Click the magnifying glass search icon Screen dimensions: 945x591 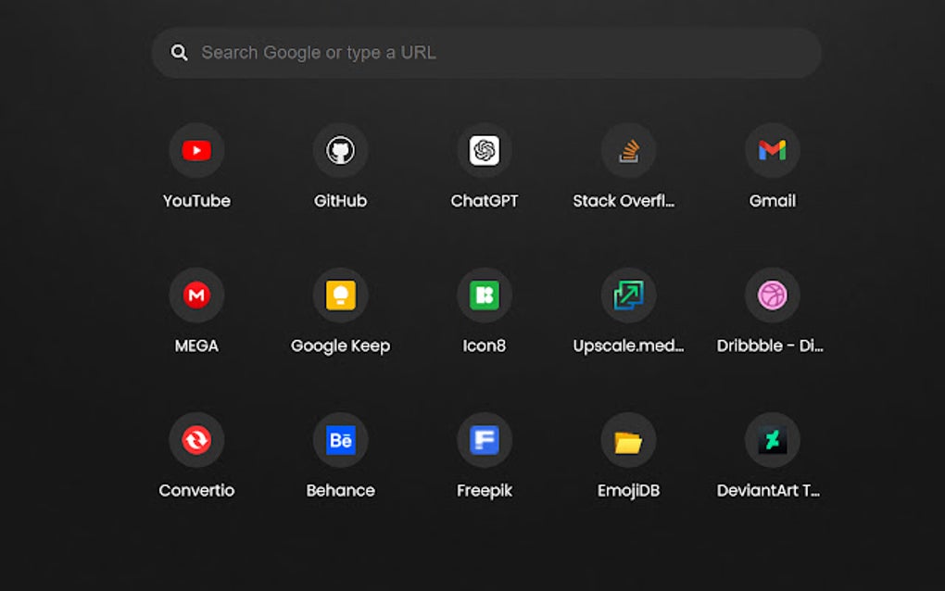pos(179,52)
